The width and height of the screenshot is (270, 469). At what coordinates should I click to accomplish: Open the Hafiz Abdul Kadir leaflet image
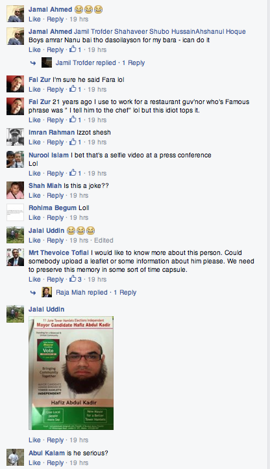(71, 373)
